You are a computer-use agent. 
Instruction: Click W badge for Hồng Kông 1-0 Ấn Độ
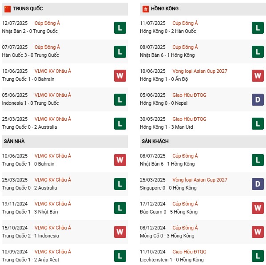tap(258, 75)
